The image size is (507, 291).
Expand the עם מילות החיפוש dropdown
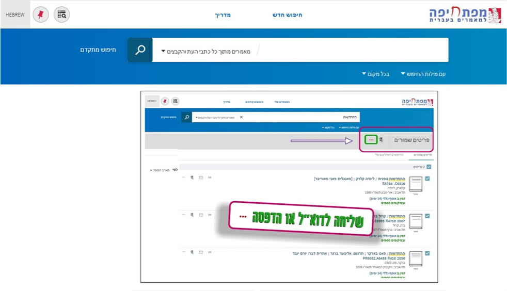(423, 74)
